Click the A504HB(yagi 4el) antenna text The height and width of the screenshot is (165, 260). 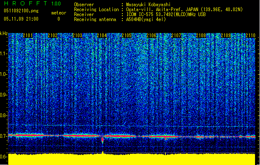[146, 19]
